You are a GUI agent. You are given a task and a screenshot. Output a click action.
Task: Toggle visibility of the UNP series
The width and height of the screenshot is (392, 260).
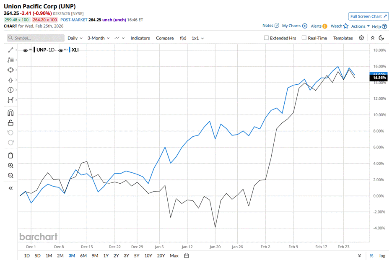[x=25, y=50]
